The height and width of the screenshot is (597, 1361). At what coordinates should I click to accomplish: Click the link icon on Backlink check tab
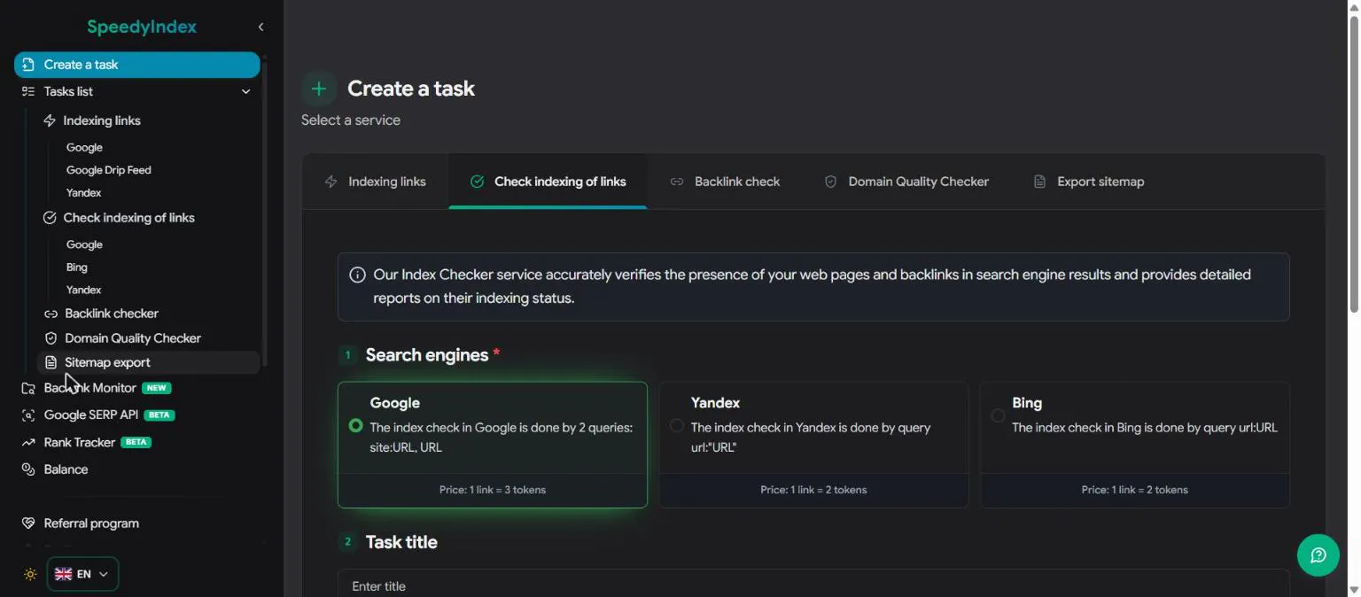677,182
